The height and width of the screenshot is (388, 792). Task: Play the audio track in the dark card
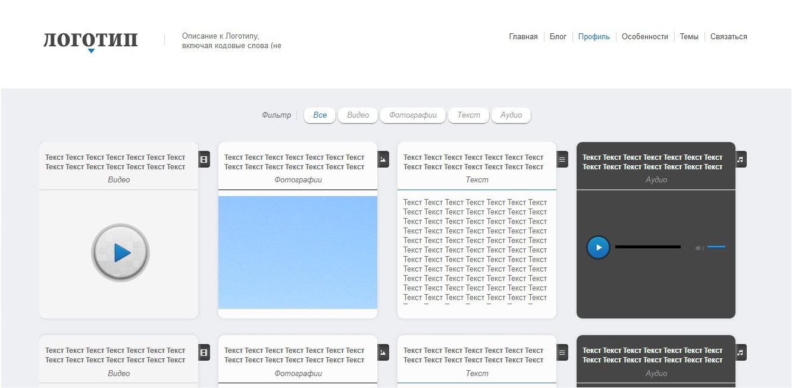click(x=598, y=248)
